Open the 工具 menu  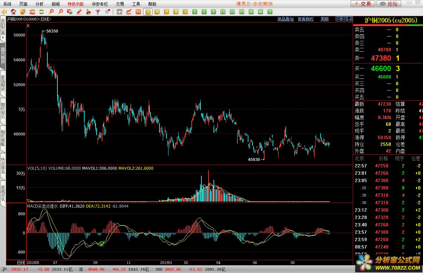click(x=136, y=4)
